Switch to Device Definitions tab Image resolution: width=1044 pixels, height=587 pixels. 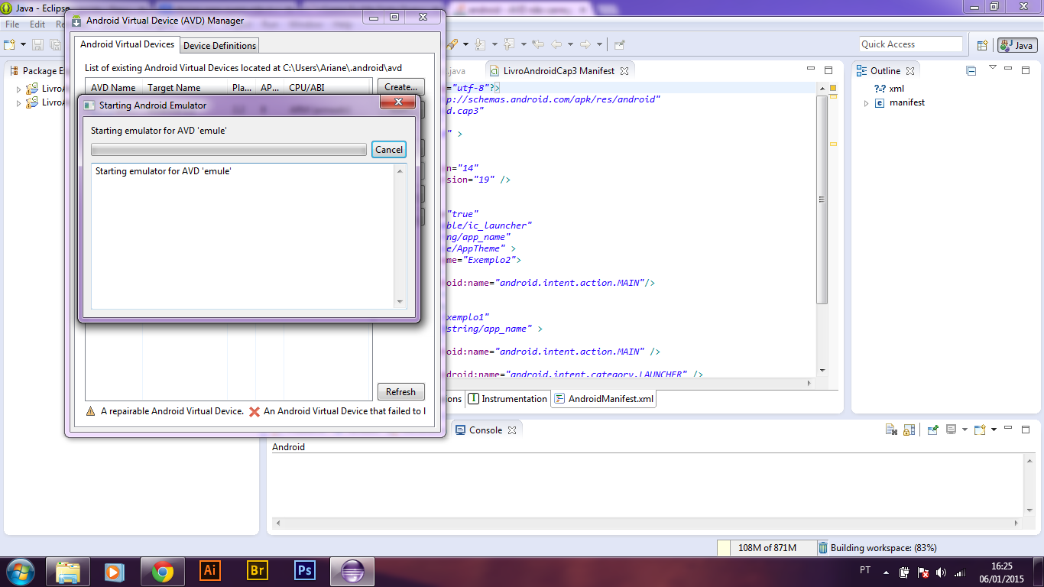tap(220, 46)
